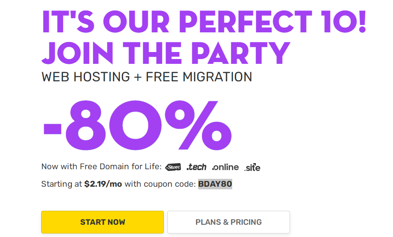The image size is (393, 237).
Task: Click the plus sign in the subheading
Action: coord(138,77)
